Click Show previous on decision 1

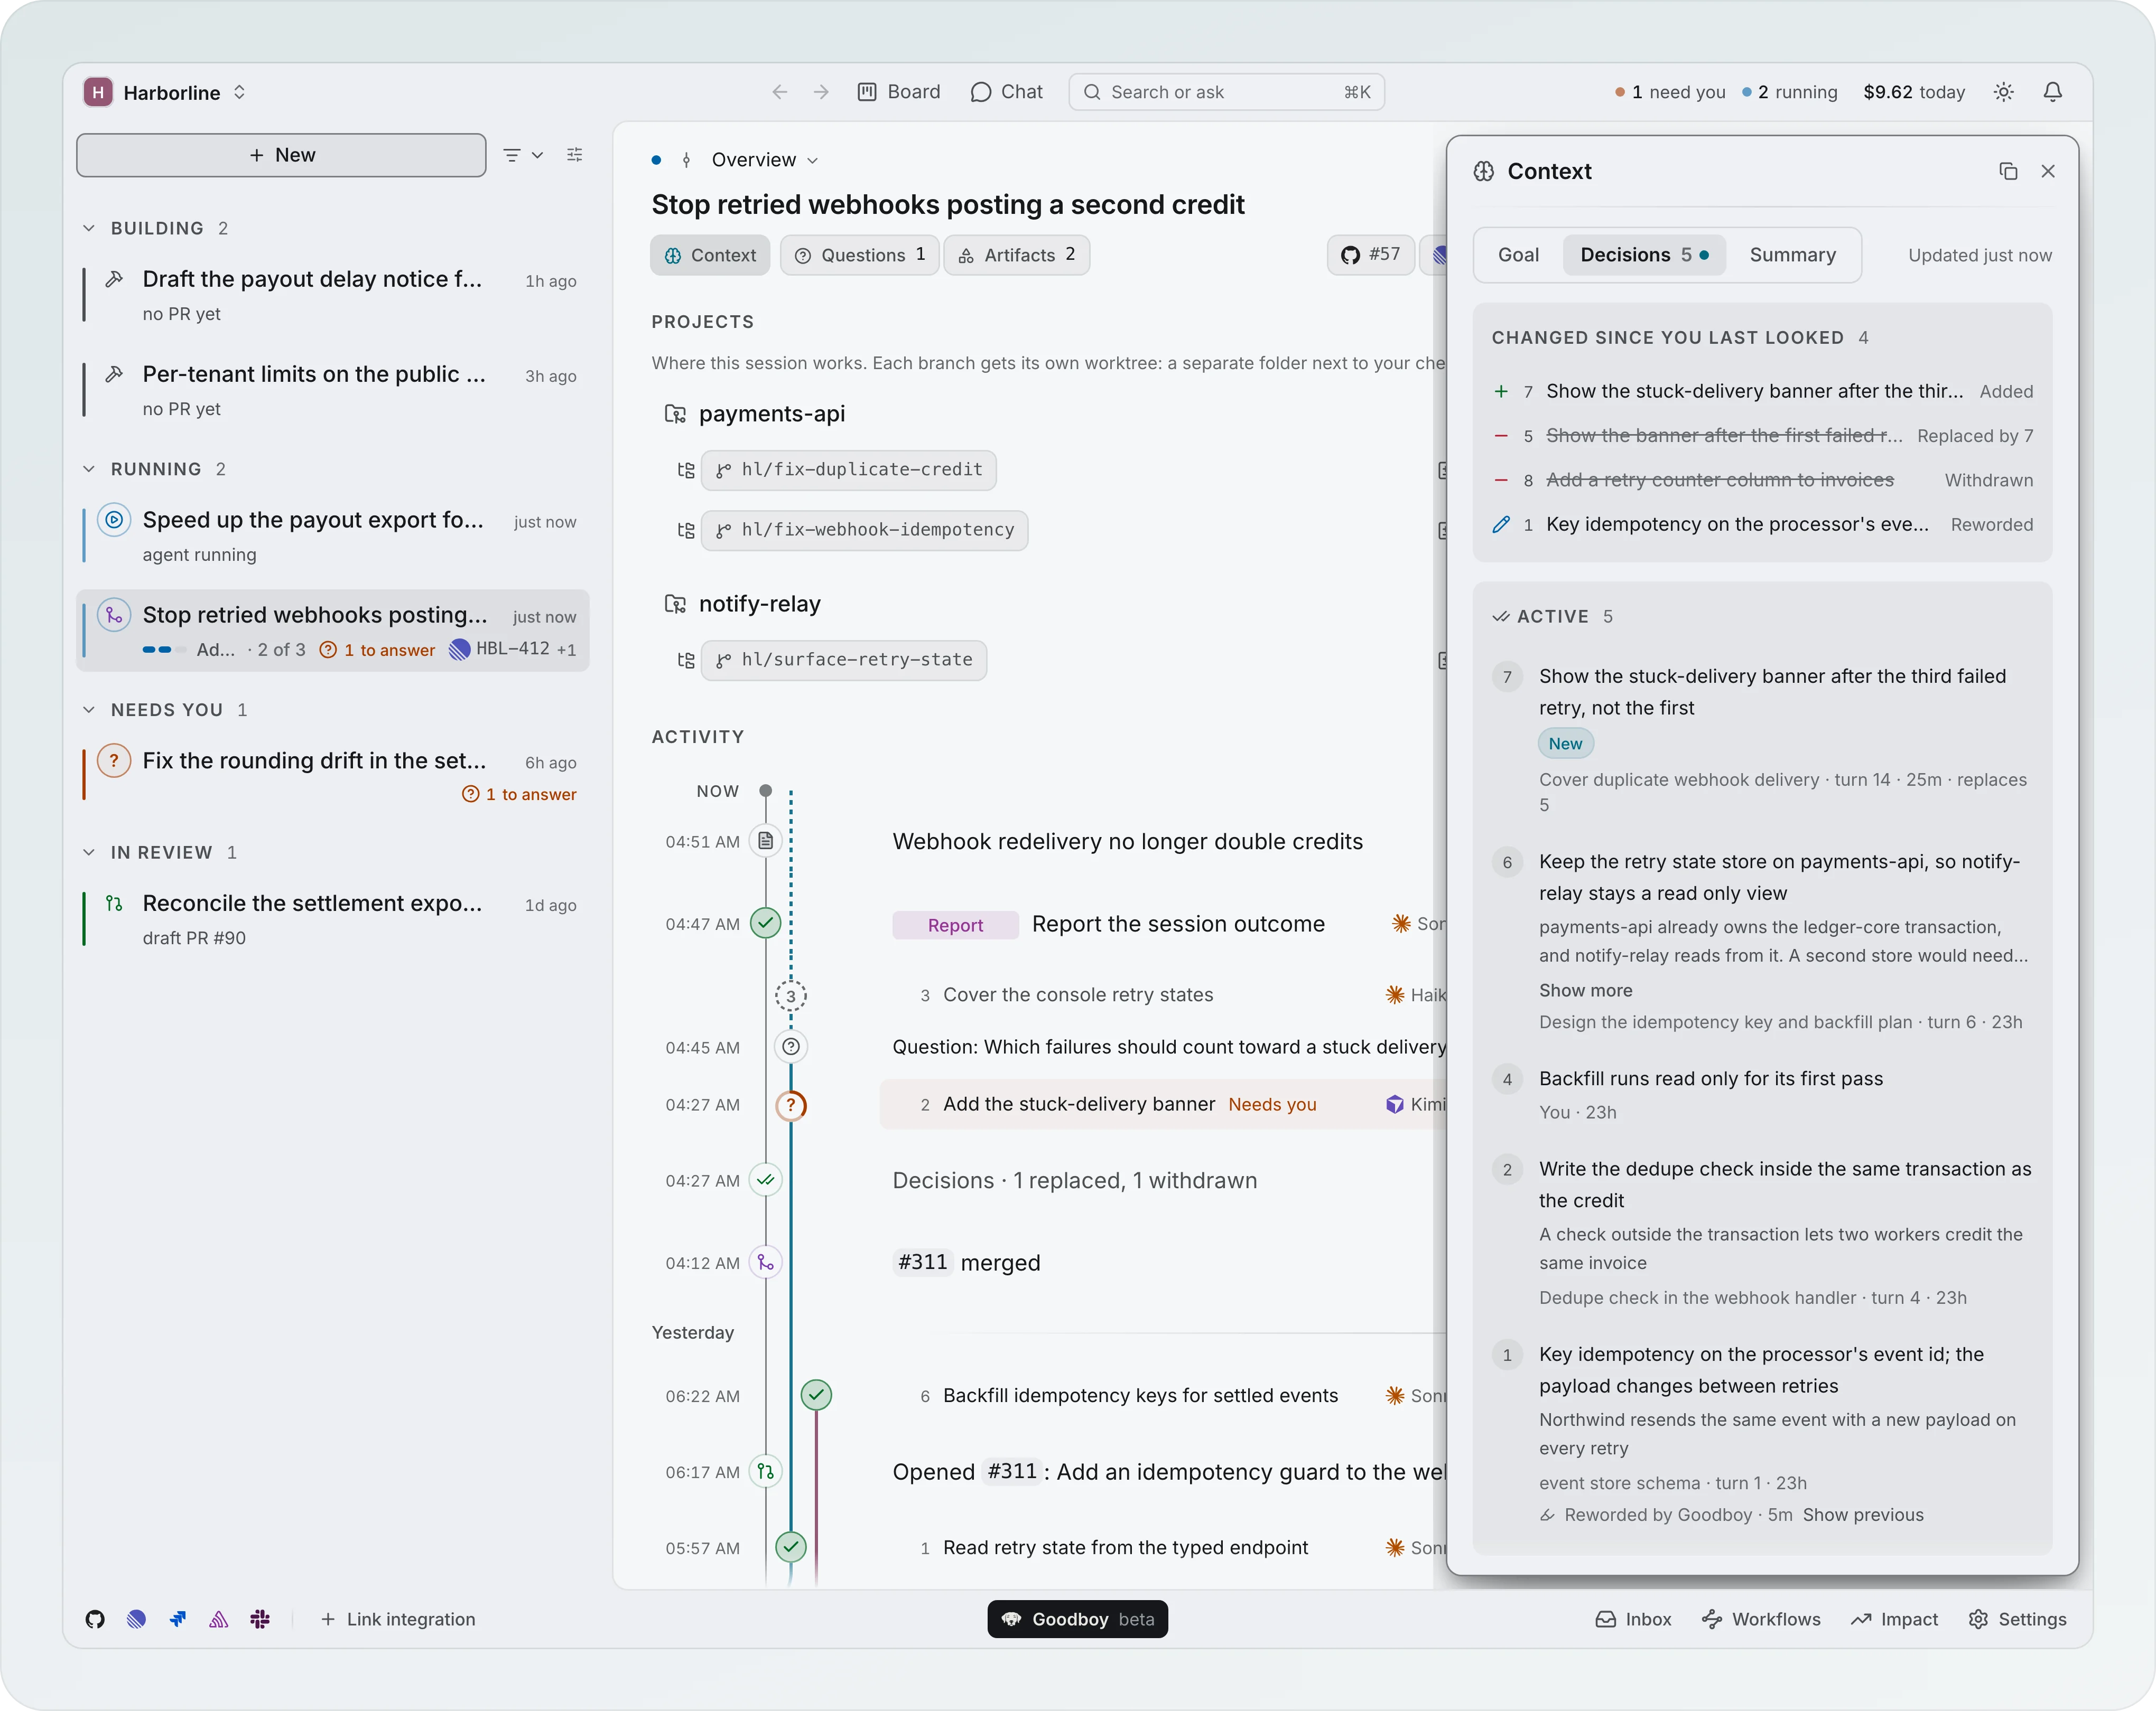click(1862, 1514)
